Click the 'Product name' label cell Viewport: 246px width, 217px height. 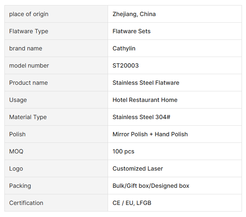[x=28, y=83]
